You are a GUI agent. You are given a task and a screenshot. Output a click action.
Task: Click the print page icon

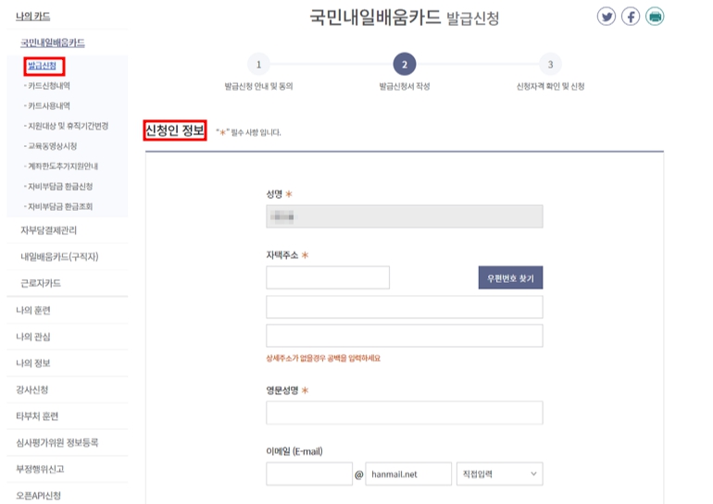655,17
